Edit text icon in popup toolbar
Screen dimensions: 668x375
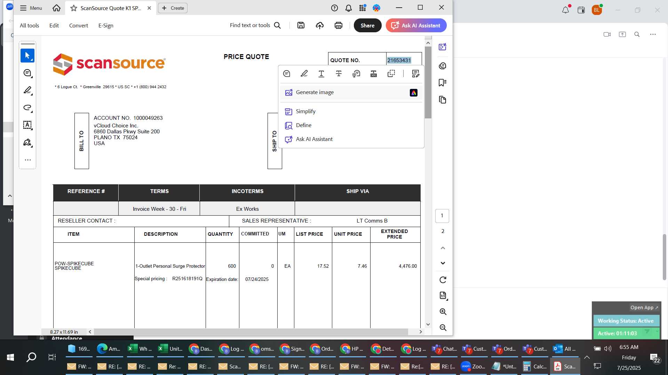pyautogui.click(x=415, y=74)
